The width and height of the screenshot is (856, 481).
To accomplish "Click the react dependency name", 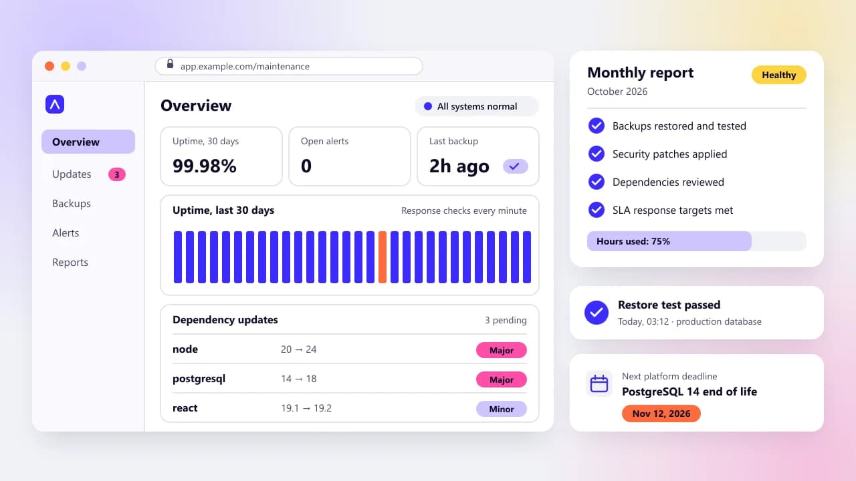I will click(185, 408).
